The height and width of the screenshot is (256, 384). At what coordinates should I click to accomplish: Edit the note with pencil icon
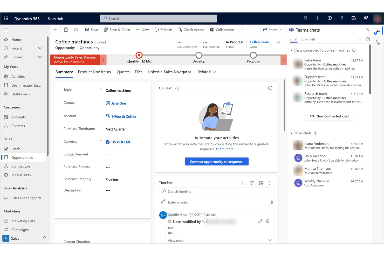[x=260, y=222]
